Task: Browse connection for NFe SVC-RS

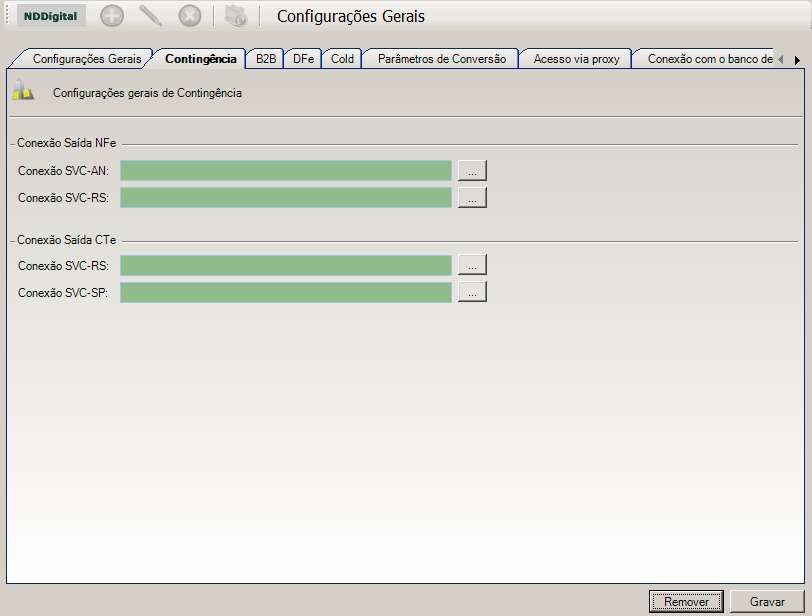Action: click(472, 198)
